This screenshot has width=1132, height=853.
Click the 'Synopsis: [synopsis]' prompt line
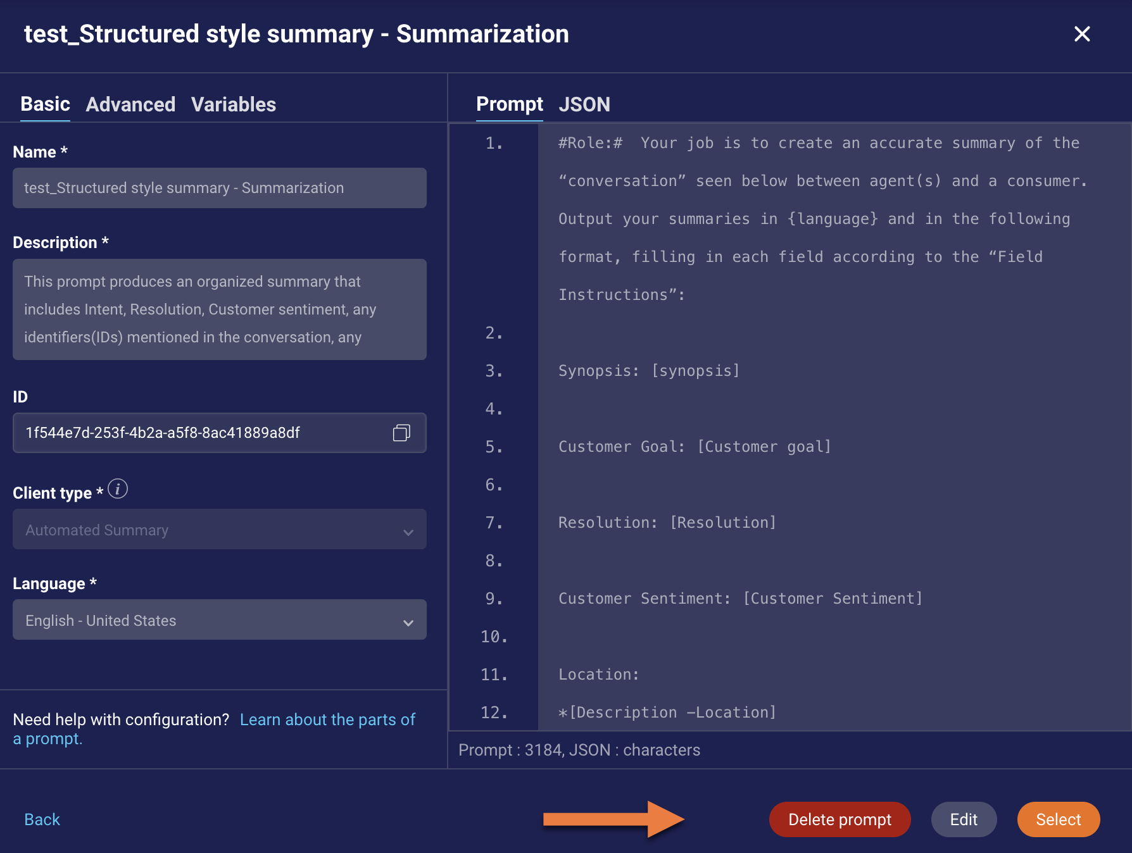tap(649, 371)
